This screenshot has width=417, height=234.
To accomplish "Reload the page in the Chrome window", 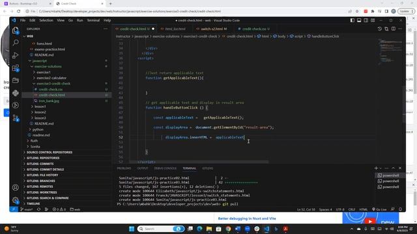I will pyautogui.click(x=19, y=12).
